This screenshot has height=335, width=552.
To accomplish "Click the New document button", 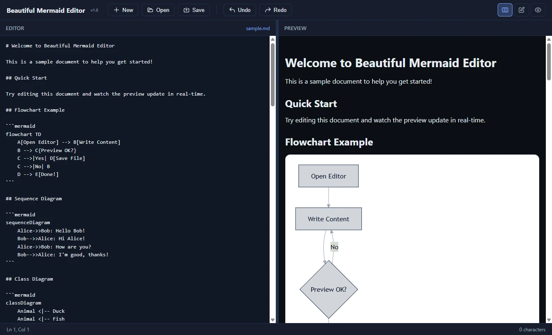I will coord(123,10).
